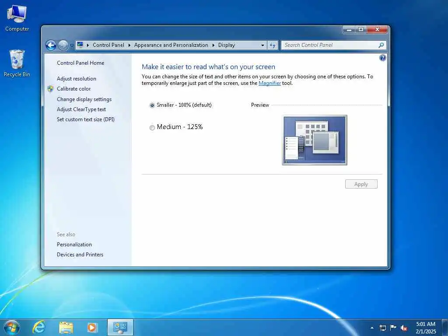
Task: Open Change display settings
Action: pyautogui.click(x=84, y=99)
